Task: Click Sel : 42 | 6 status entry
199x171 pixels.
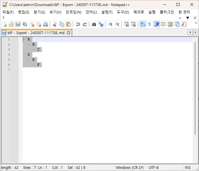Action: pyautogui.click(x=76, y=168)
